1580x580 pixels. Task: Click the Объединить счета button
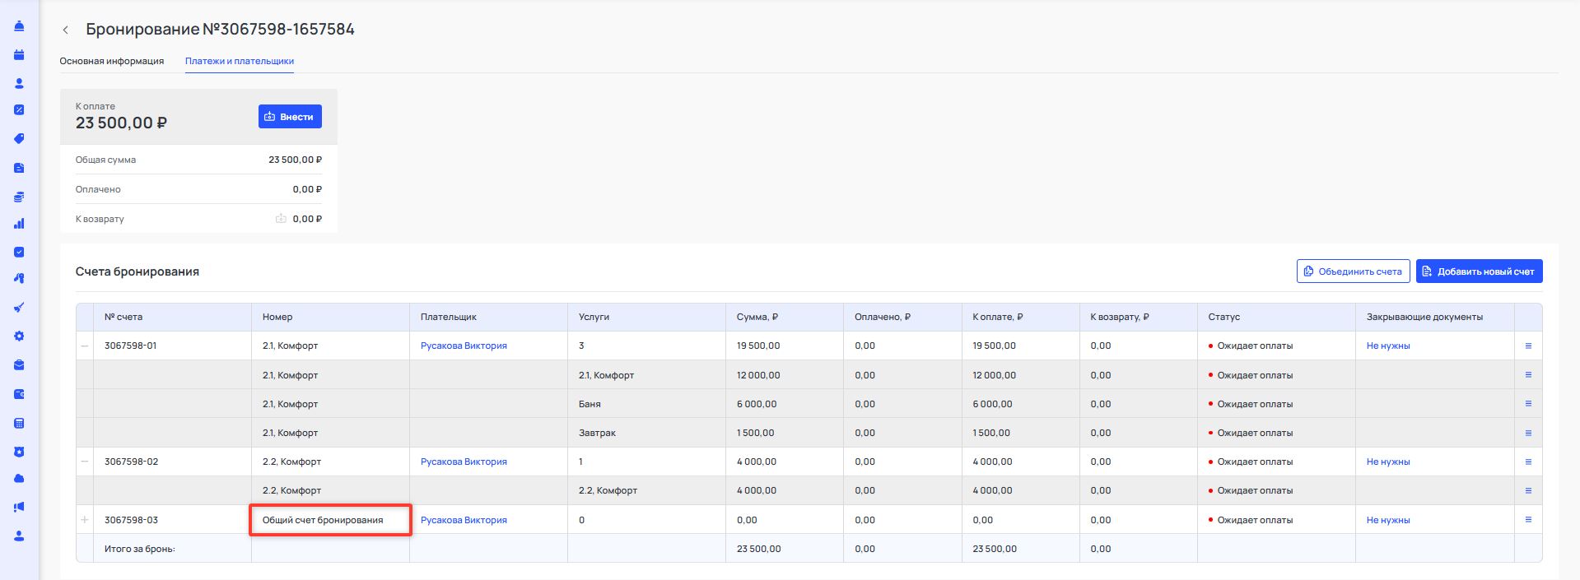[x=1353, y=271]
